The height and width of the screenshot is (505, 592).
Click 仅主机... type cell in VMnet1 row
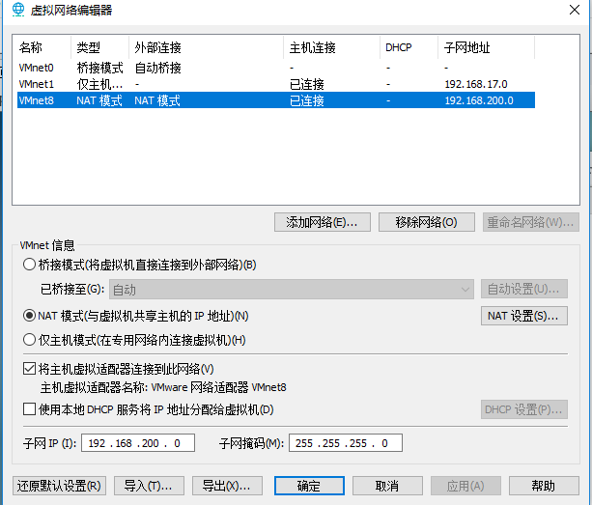[x=99, y=84]
